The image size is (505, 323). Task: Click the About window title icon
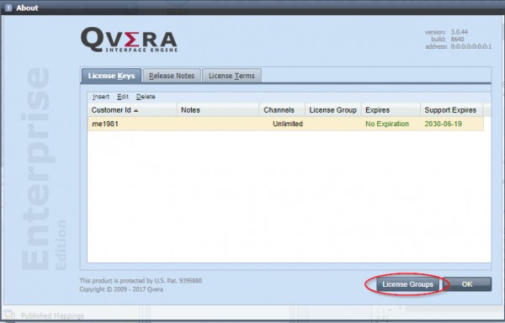(x=8, y=8)
